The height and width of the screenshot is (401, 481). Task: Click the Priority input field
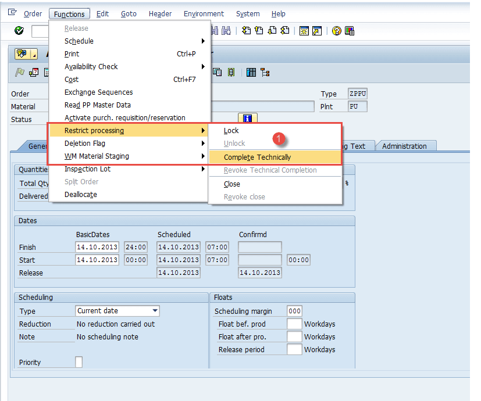coord(79,362)
